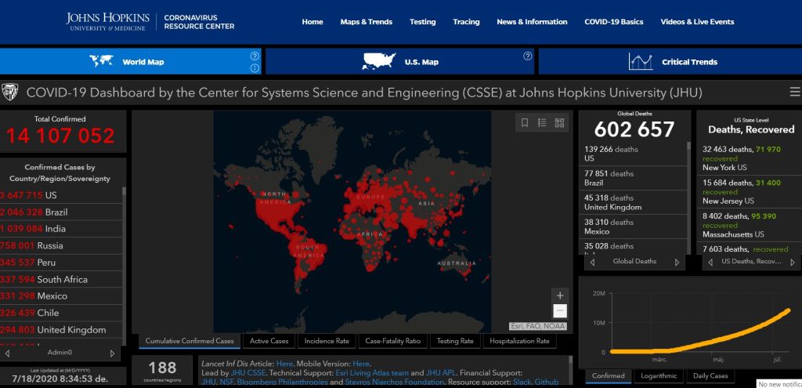Open the map bookmarks icon

coord(524,123)
